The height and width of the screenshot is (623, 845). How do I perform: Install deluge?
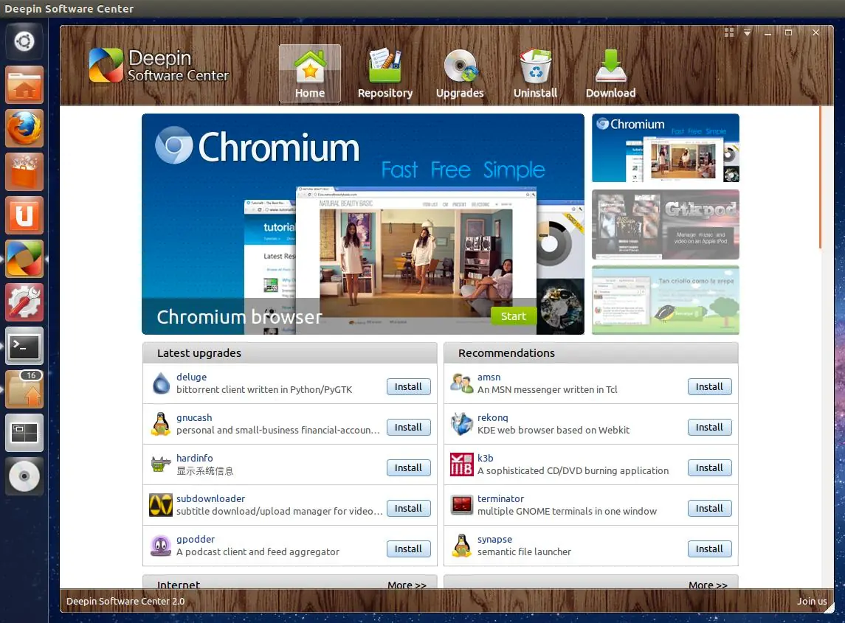(x=409, y=386)
